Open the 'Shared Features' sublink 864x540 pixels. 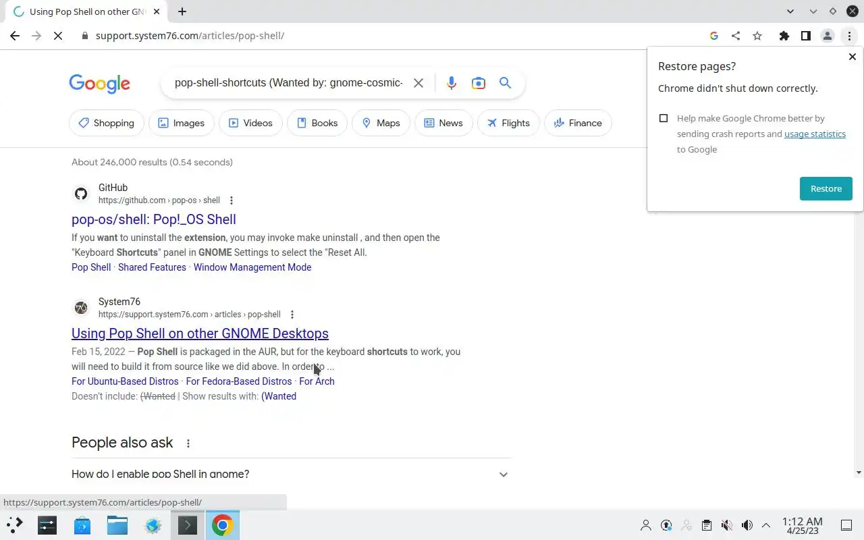[152, 267]
